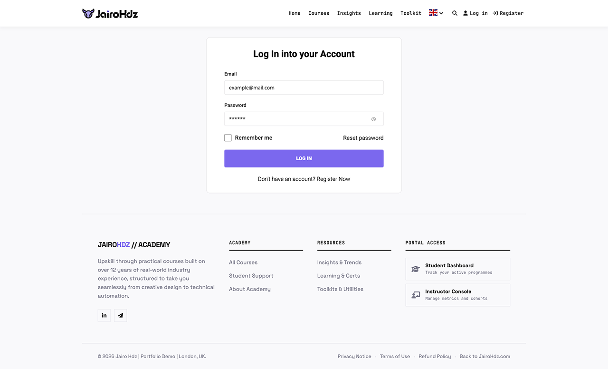The image size is (608, 369).
Task: Expand the language selector chevron
Action: click(x=441, y=13)
